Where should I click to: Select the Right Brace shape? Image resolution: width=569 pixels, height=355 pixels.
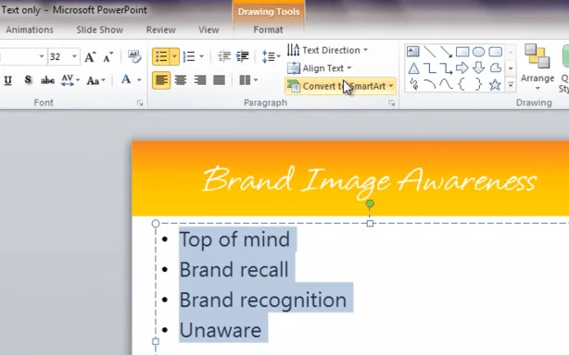(x=478, y=84)
